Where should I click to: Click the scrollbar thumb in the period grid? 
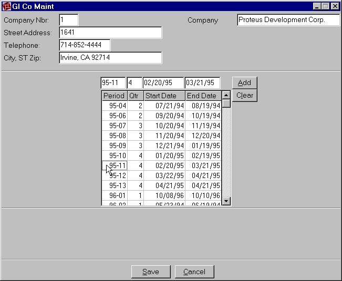tap(226, 103)
